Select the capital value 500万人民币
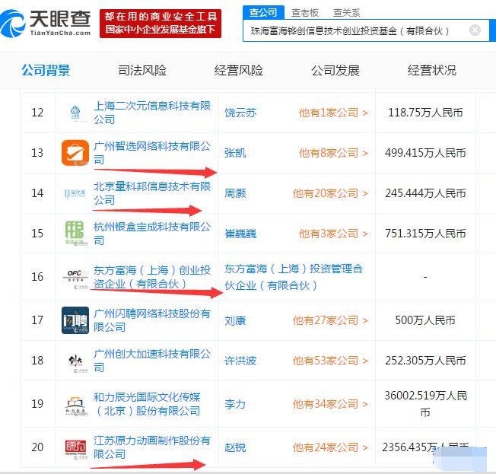Viewport: 496px width, 474px height. [425, 320]
